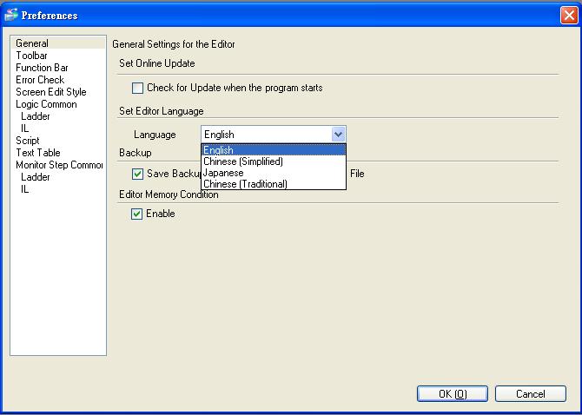Open the Screen Edit Style category
Screen dimensions: 582x415
click(x=50, y=92)
